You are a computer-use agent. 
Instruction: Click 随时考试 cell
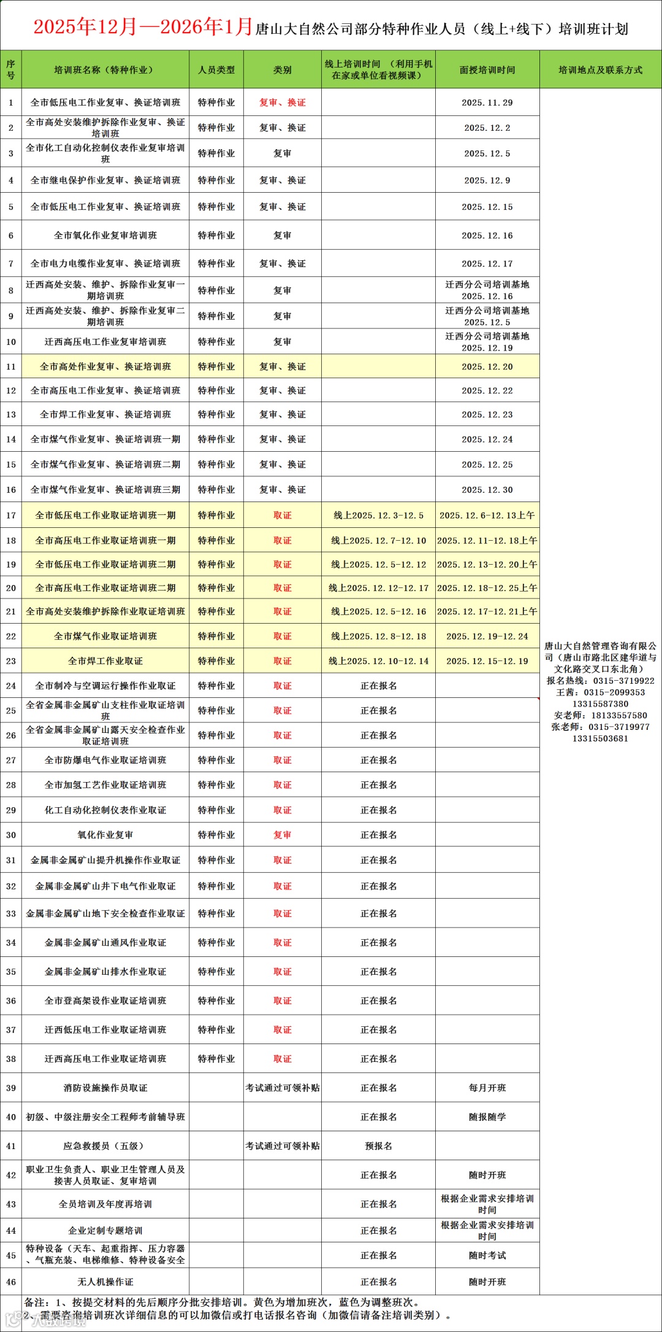(x=487, y=1255)
